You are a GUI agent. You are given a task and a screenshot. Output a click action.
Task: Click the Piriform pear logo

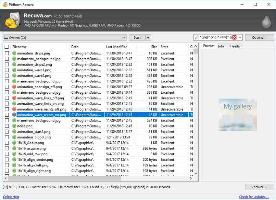[266, 20]
